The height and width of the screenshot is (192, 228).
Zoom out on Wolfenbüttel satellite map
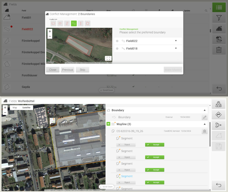[x=5, y=113]
